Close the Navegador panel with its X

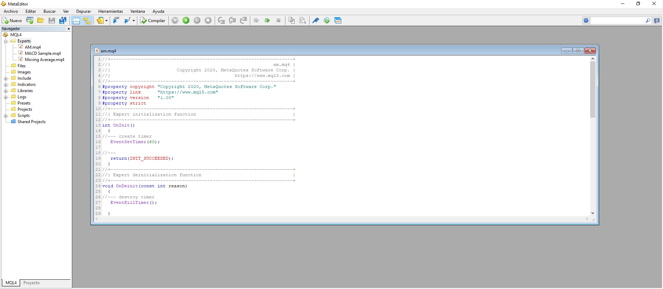tap(68, 29)
